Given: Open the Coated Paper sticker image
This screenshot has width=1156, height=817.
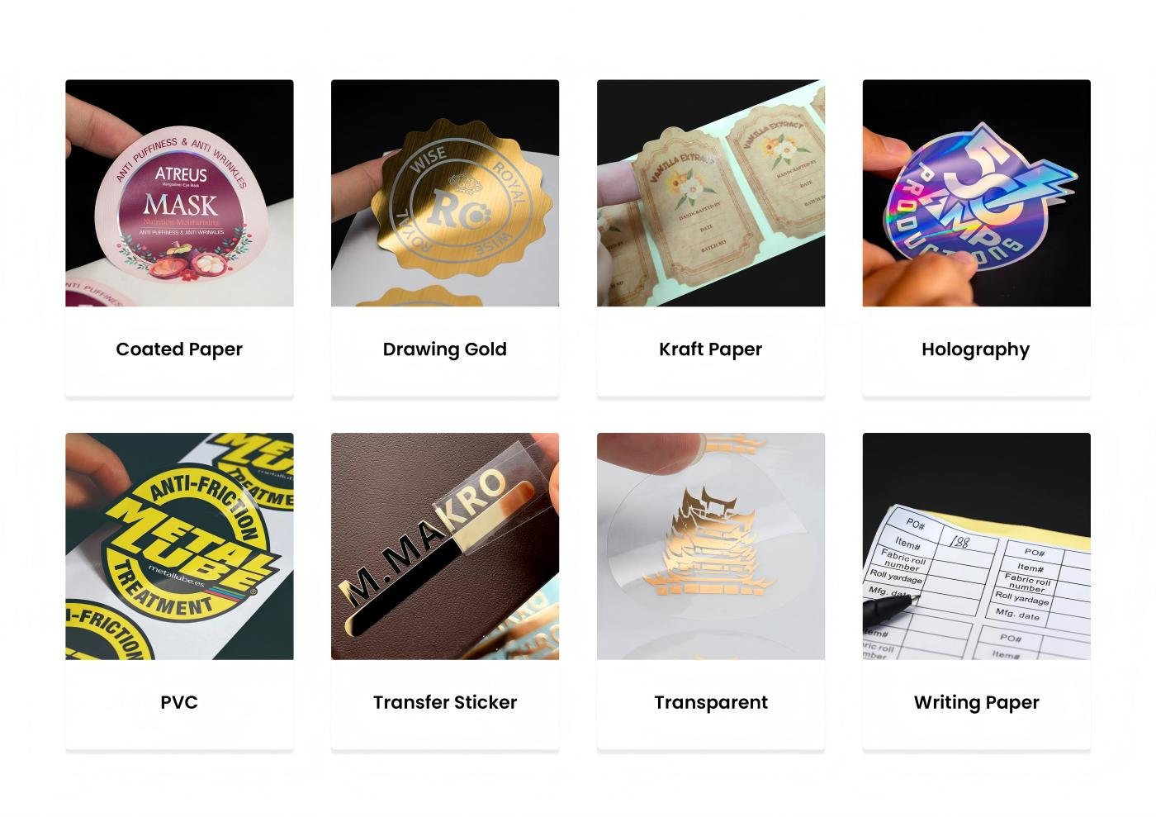Looking at the screenshot, I should click(179, 193).
